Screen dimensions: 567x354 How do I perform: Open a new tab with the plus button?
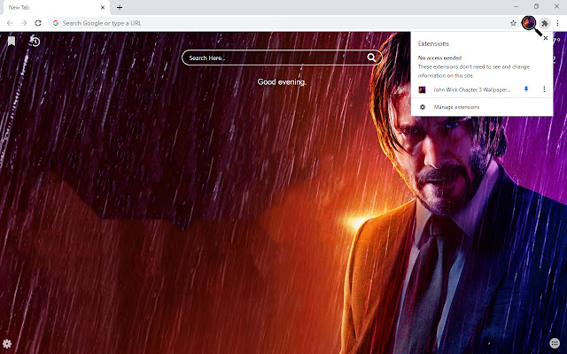click(120, 7)
